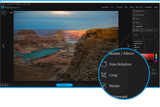160x107 pixels.
Task: Switch to the Filter / LUTs tab
Action: click(139, 7)
